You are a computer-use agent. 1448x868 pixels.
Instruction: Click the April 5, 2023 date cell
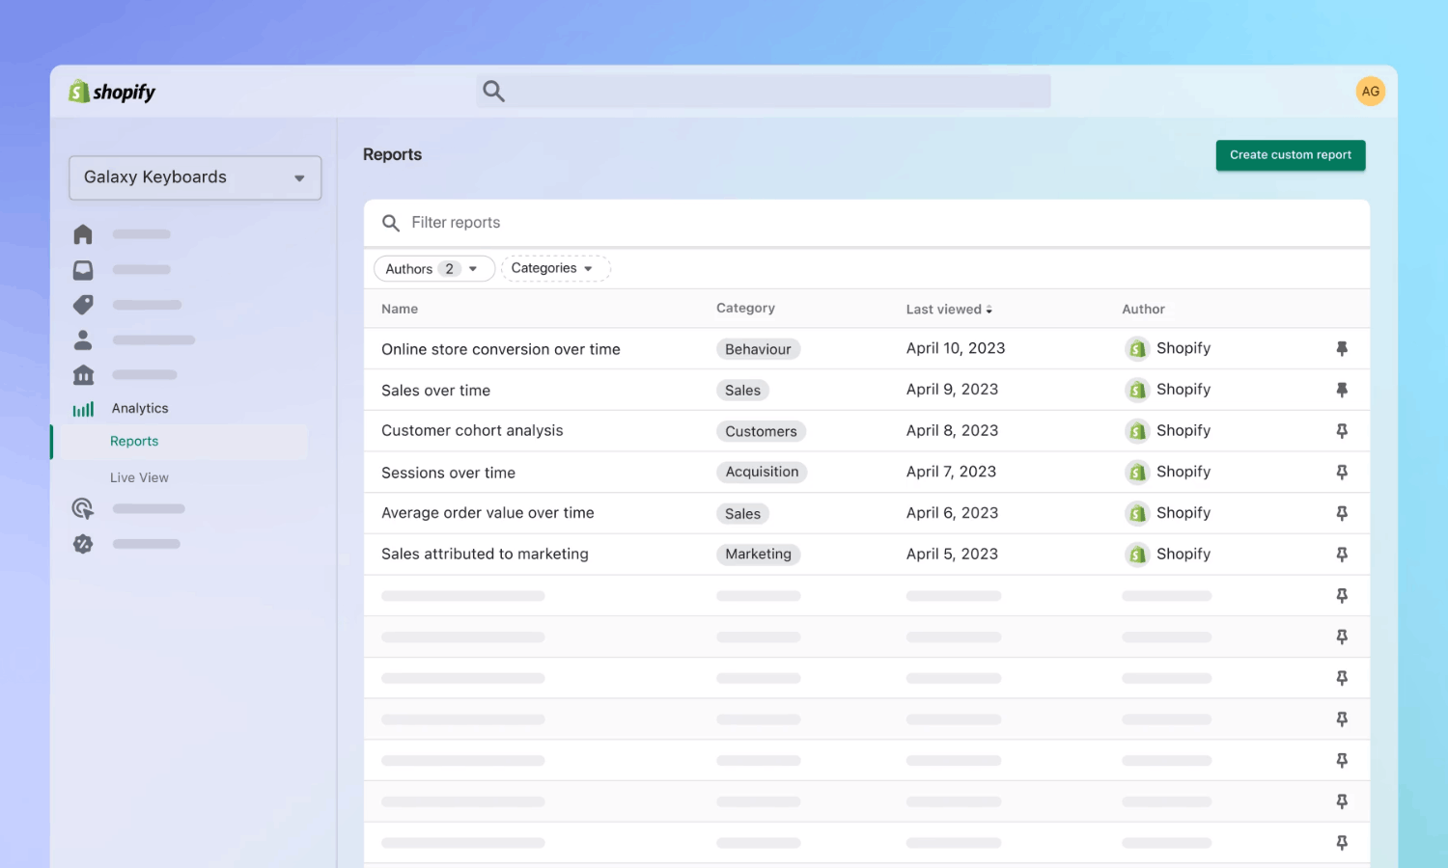(952, 555)
